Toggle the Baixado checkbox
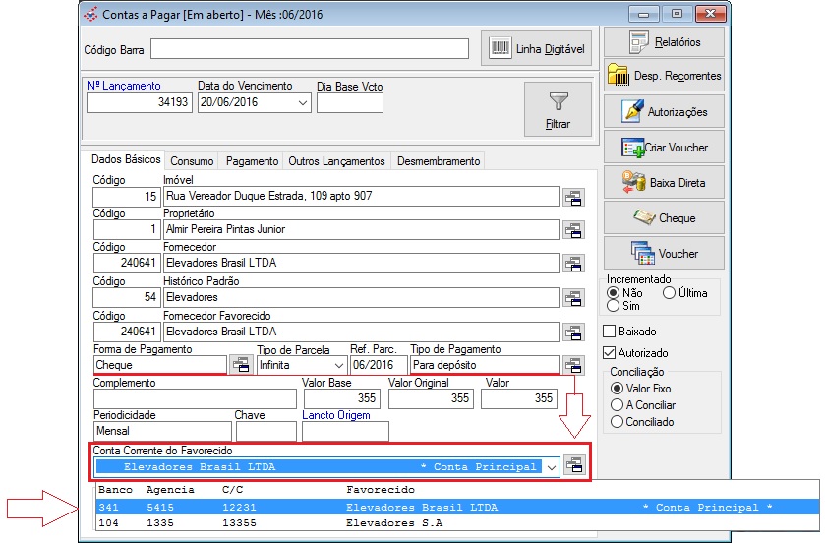The height and width of the screenshot is (543, 825). [x=609, y=332]
